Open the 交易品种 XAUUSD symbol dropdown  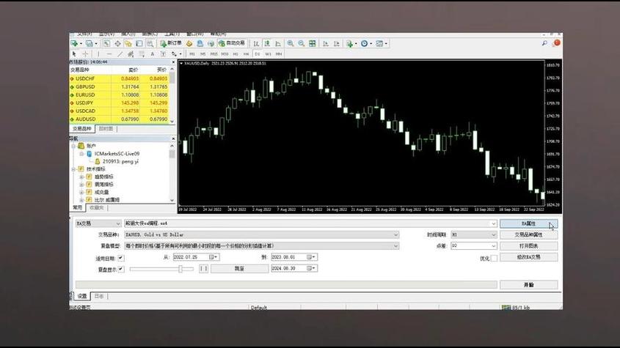point(395,235)
